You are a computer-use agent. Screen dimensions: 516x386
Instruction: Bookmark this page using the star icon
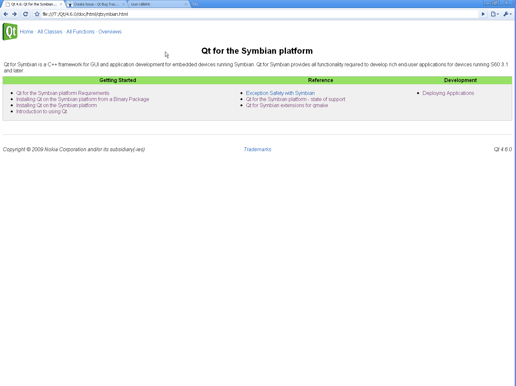coord(37,14)
